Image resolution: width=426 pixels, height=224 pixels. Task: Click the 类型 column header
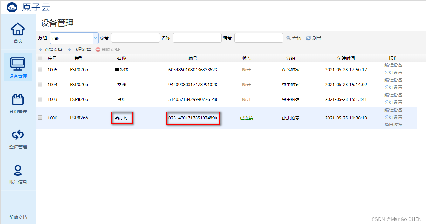point(79,58)
